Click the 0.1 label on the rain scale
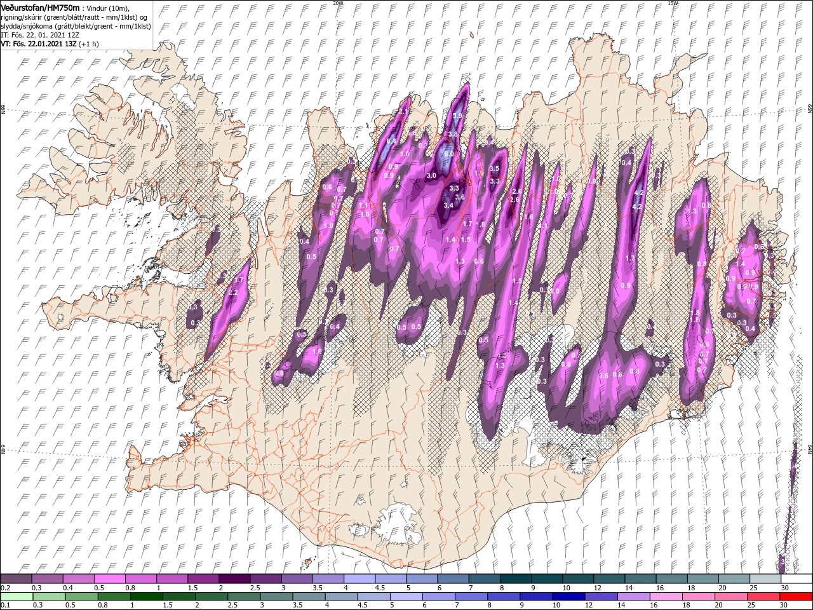The height and width of the screenshot is (610, 813). coord(5,606)
